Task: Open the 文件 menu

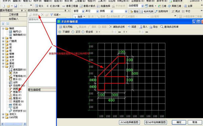Action: pyautogui.click(x=6, y=1)
